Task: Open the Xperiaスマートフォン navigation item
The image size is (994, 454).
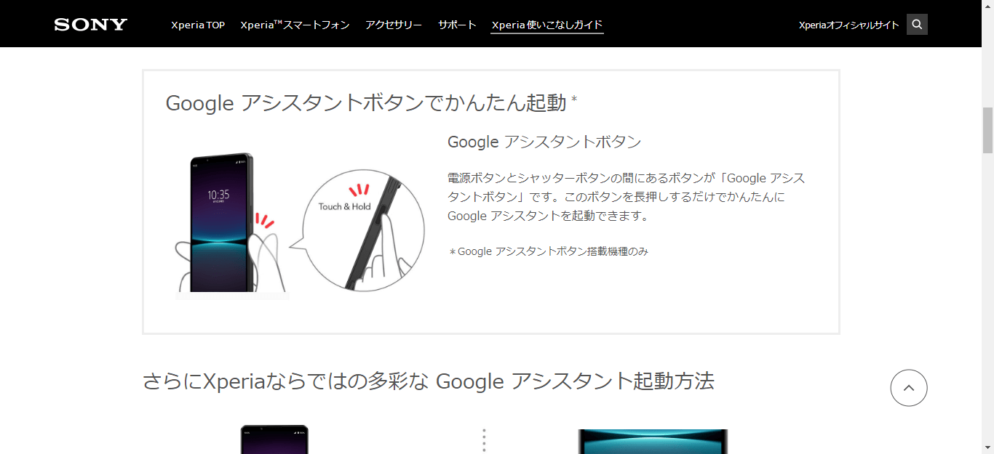Action: [294, 24]
